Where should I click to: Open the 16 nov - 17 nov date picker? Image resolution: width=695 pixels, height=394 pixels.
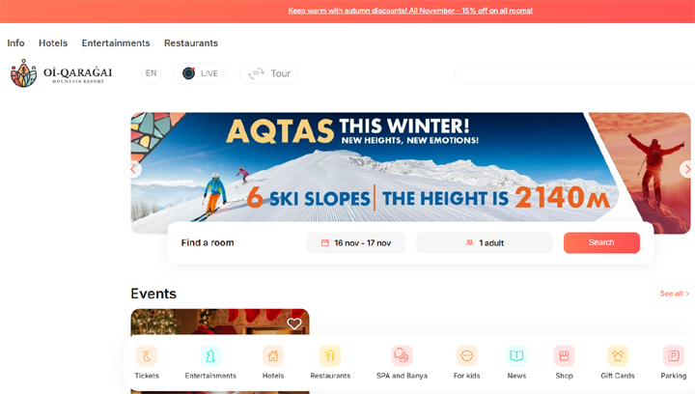(x=356, y=243)
